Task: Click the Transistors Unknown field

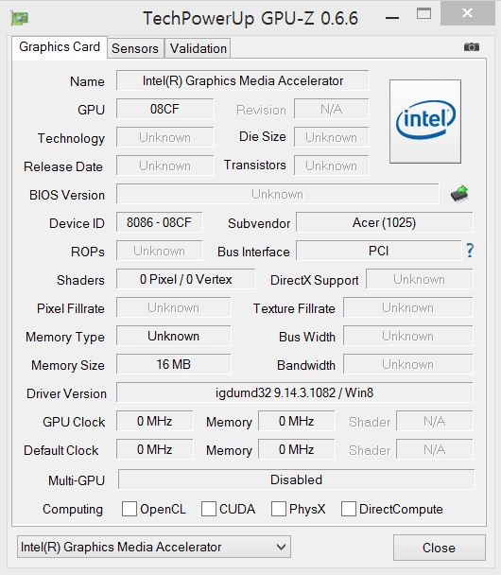Action: point(331,166)
